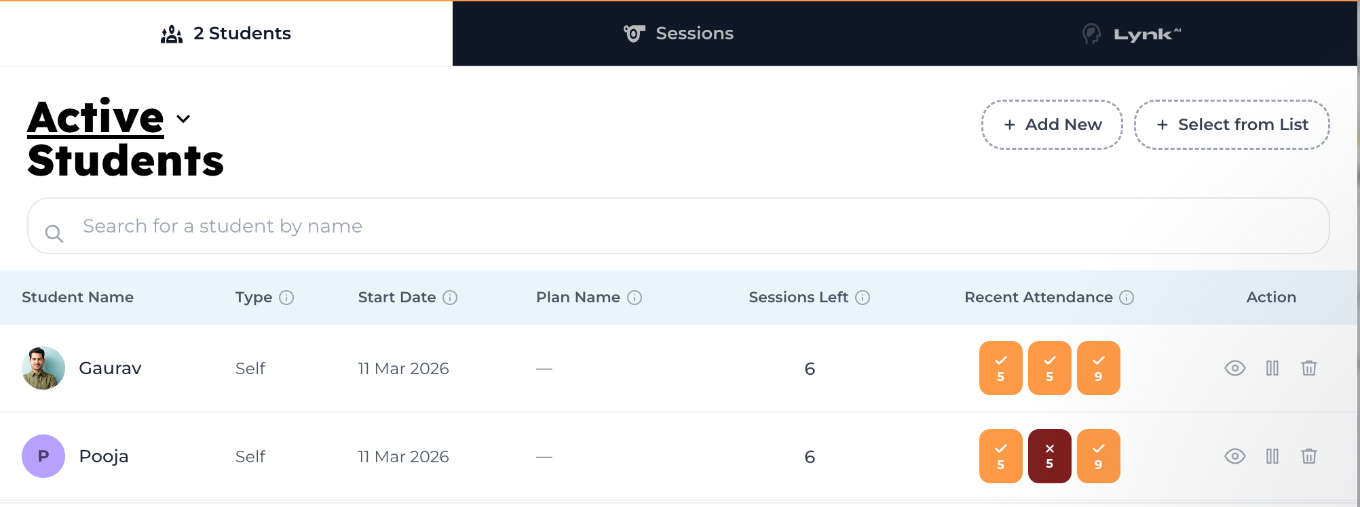Open the Lynk tab
Image resolution: width=1360 pixels, height=507 pixels.
point(1131,33)
